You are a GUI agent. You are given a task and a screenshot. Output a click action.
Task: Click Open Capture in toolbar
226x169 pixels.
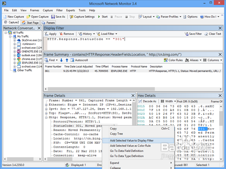[x=38, y=17]
